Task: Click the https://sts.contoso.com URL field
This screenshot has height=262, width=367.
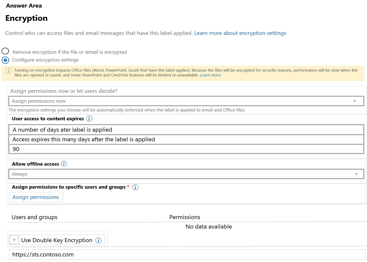Action: coord(186,255)
